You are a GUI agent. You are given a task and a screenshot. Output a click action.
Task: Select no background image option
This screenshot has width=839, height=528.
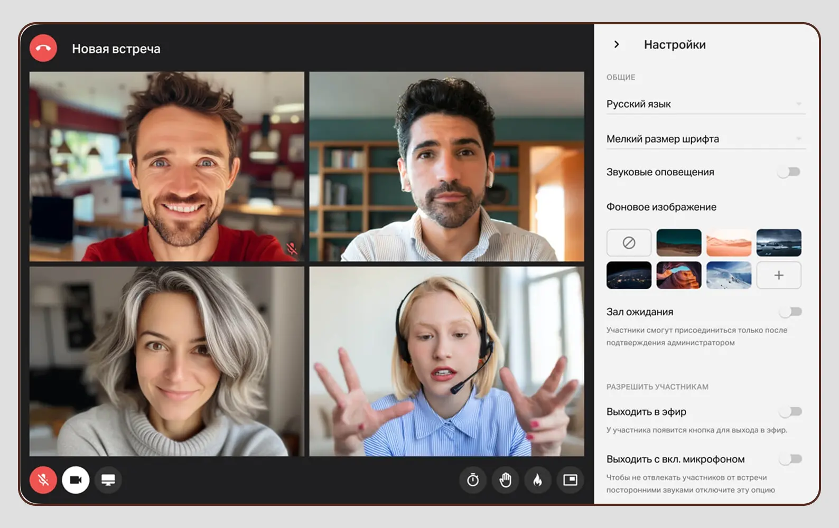pyautogui.click(x=629, y=243)
